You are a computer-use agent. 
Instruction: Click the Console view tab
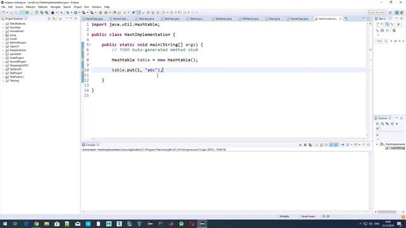(90, 145)
